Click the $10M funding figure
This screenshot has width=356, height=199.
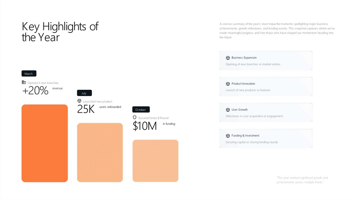pyautogui.click(x=145, y=126)
